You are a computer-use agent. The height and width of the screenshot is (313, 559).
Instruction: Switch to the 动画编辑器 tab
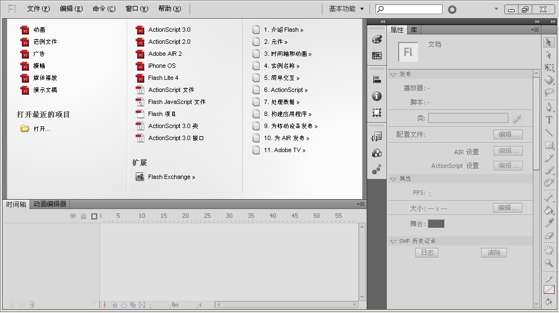coord(50,204)
